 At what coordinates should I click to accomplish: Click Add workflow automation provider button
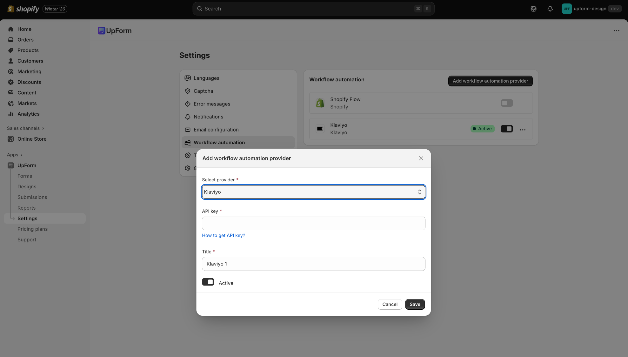pyautogui.click(x=490, y=81)
